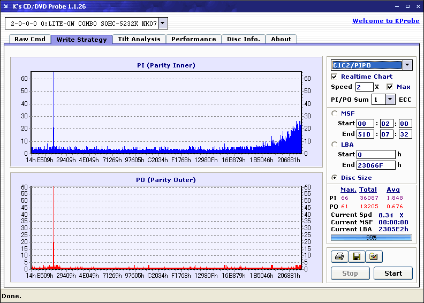
Task: Select the MSF radio button
Action: pyautogui.click(x=335, y=113)
